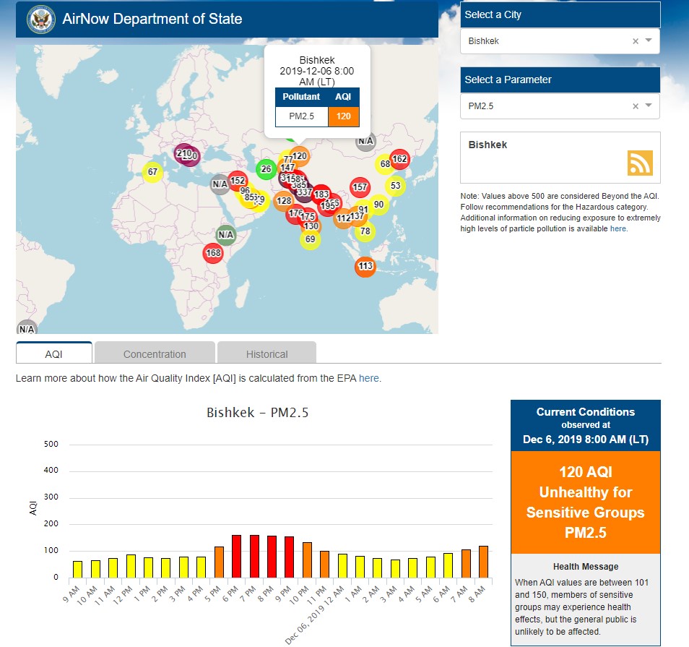
Task: Clear the PM2.5 parameter selection
Action: [636, 106]
